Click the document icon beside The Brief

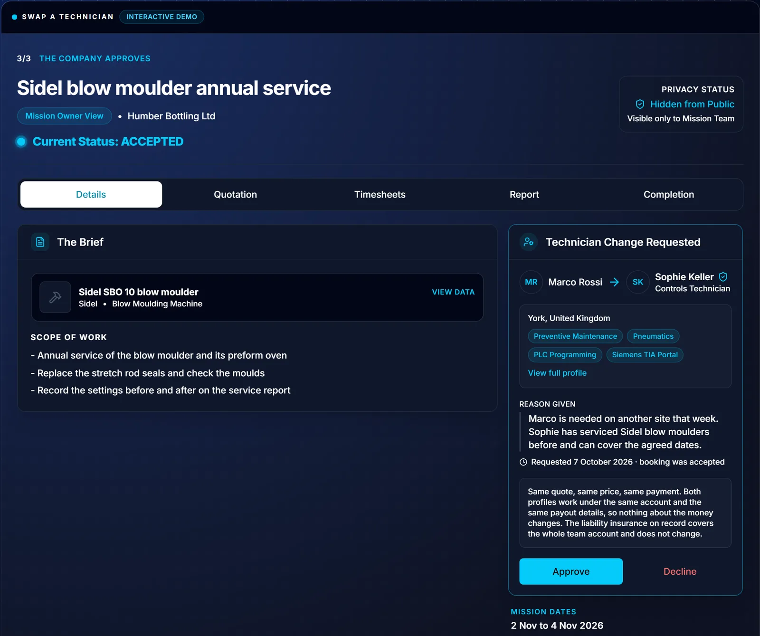pyautogui.click(x=40, y=242)
